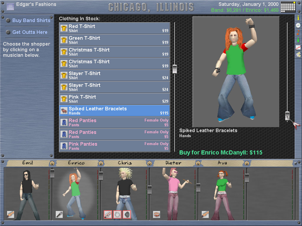Click Ava's guitar instrument icon
This screenshot has height=226, width=302.
coord(205,214)
